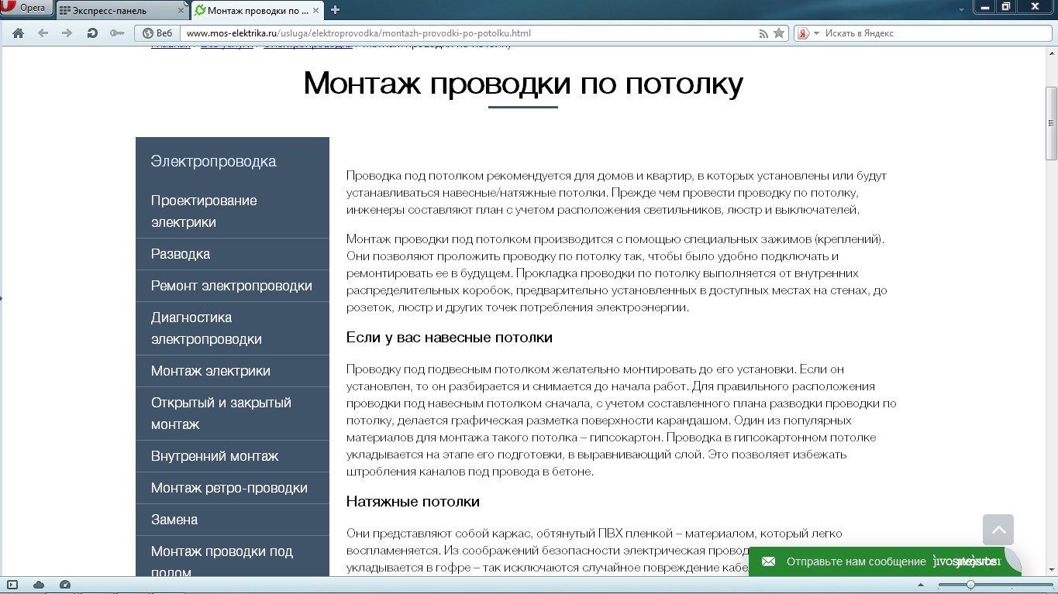Open Монтаж проводки под полом in sidebar
The width and height of the screenshot is (1058, 594).
tap(233, 557)
